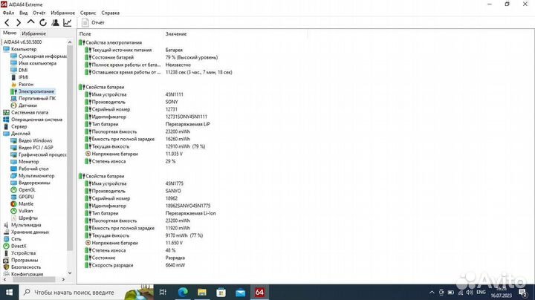Open the Датчики tree item
The width and height of the screenshot is (535, 300).
click(x=24, y=105)
